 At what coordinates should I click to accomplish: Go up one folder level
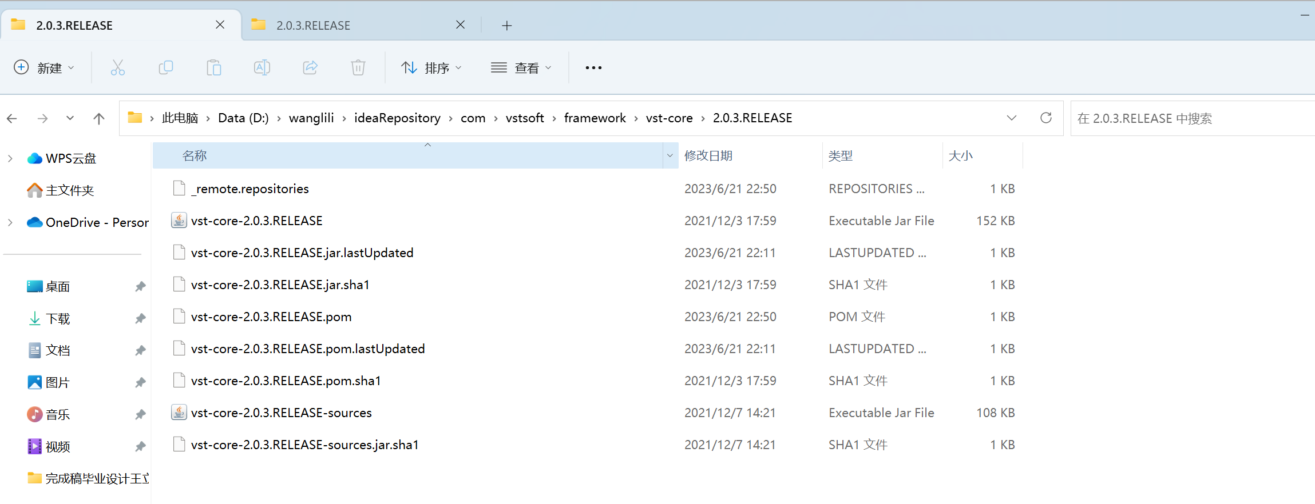point(99,118)
